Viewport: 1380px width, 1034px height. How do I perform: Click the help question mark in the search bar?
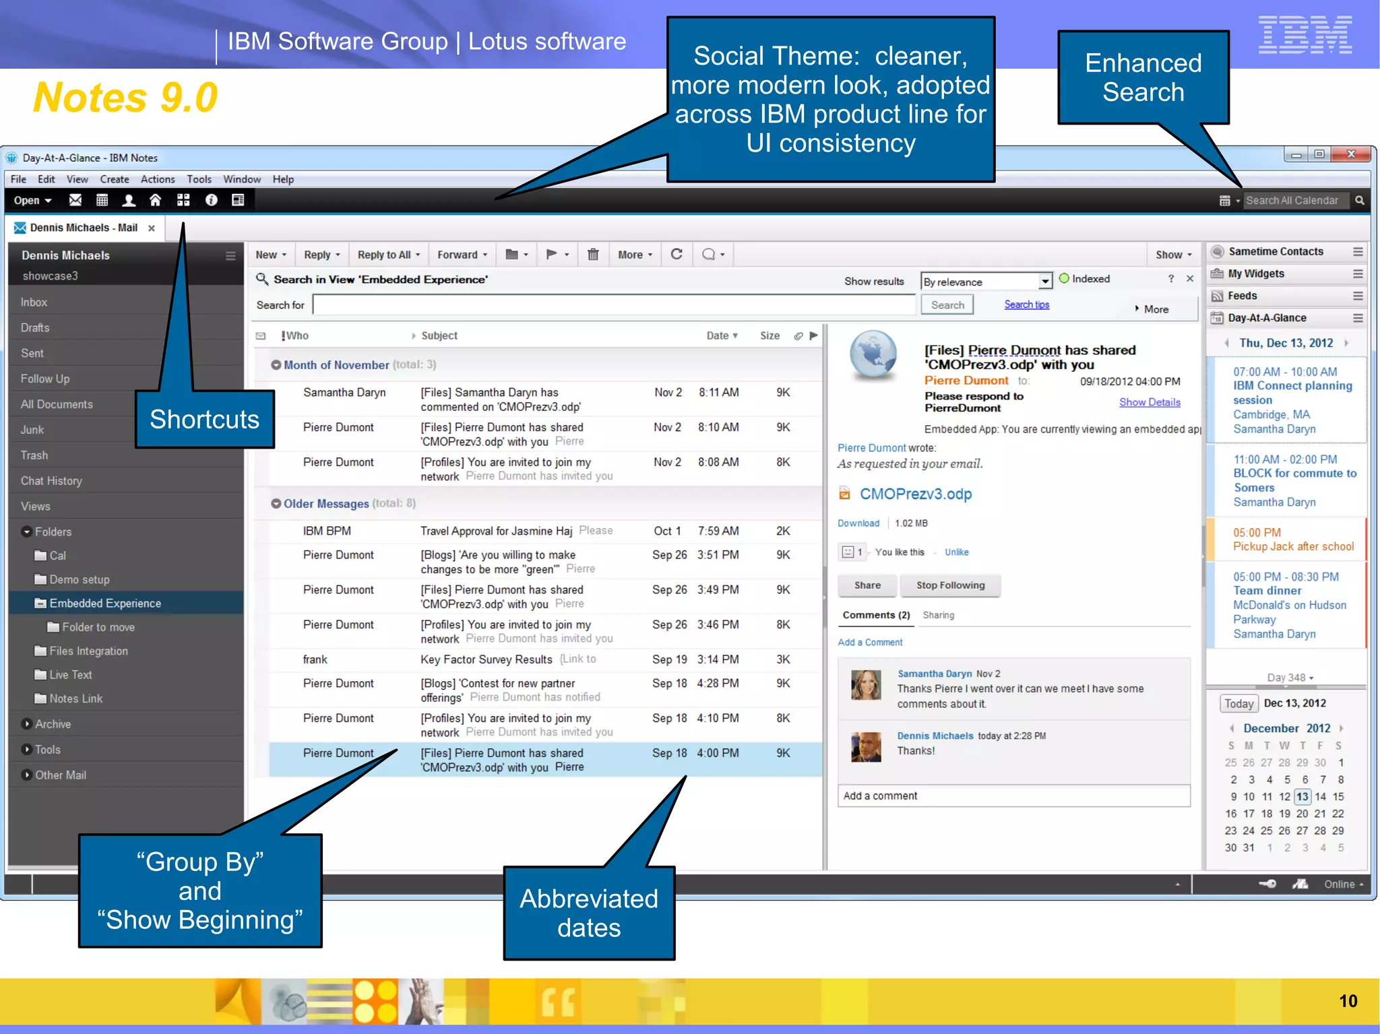click(x=1171, y=279)
